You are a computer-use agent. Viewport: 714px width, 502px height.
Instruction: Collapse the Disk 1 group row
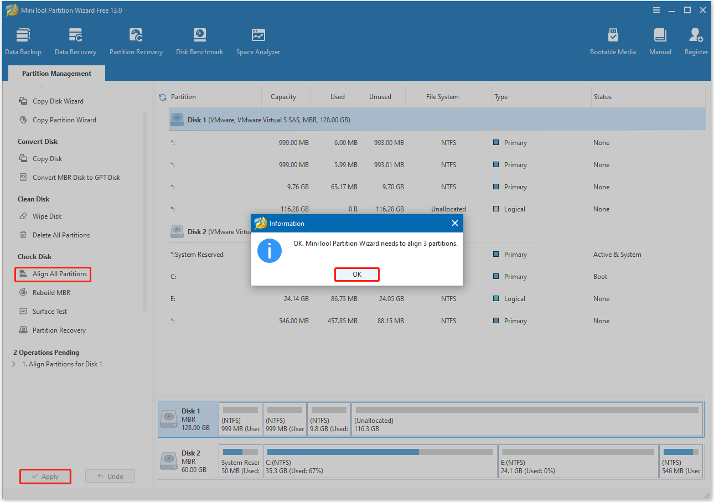[177, 120]
